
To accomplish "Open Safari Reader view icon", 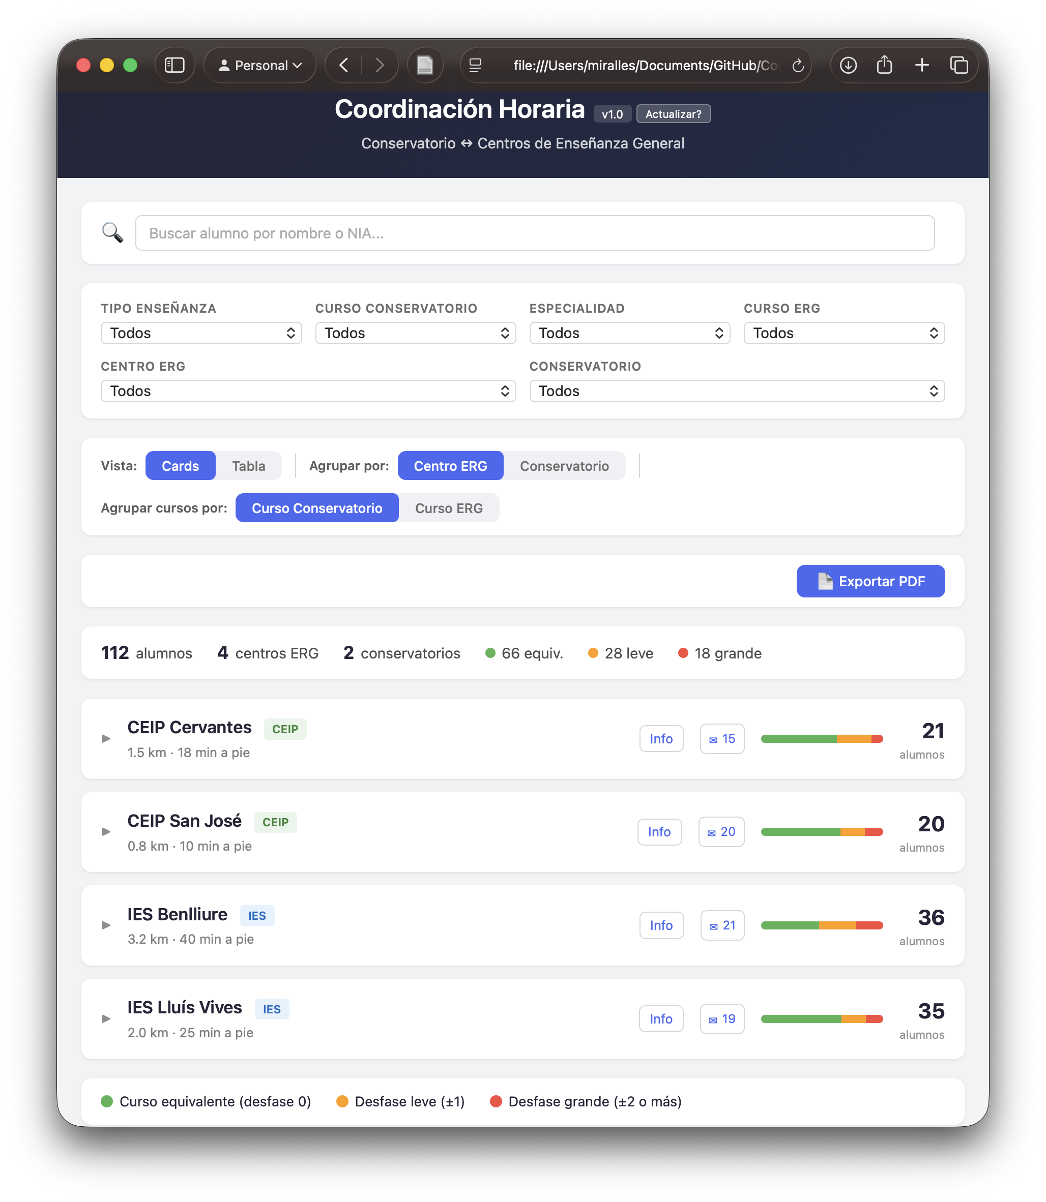I will pyautogui.click(x=425, y=65).
